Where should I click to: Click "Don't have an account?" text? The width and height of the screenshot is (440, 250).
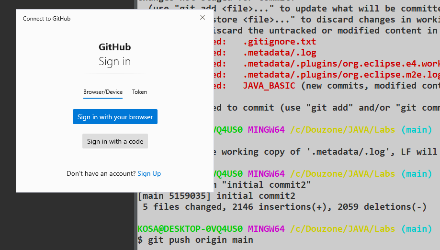coord(101,174)
